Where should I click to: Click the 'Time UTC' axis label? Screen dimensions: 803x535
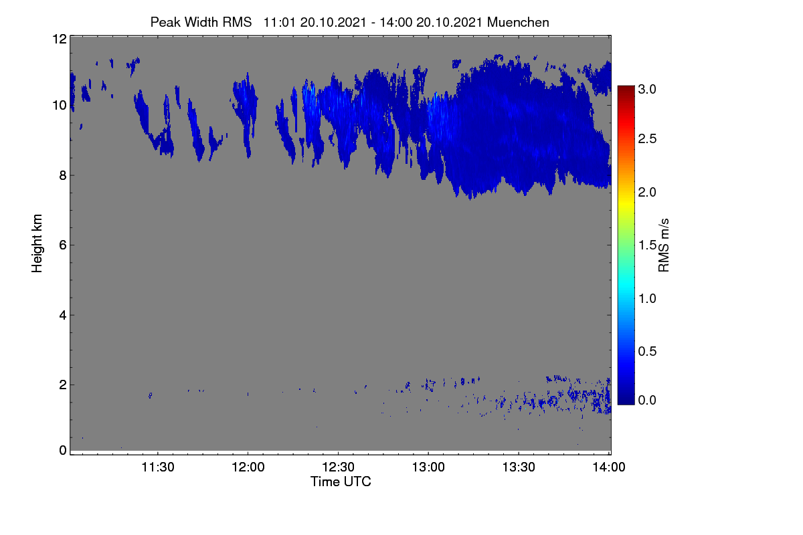click(x=341, y=481)
